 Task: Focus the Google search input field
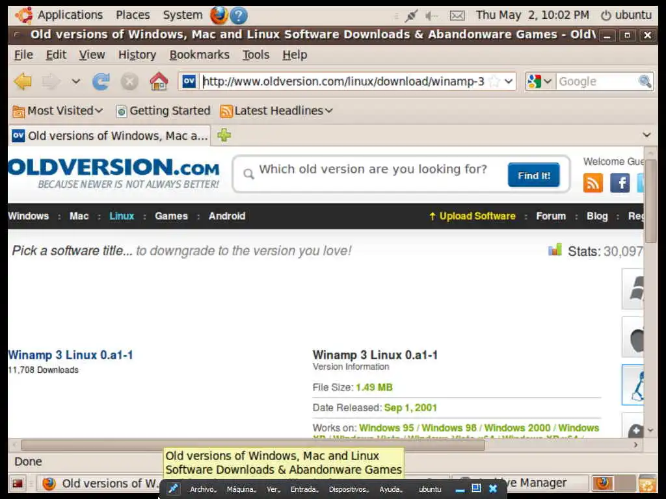(597, 81)
